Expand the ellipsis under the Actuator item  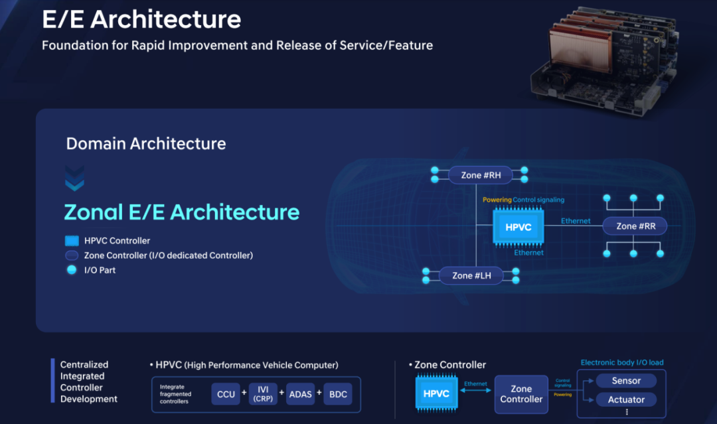[x=627, y=411]
